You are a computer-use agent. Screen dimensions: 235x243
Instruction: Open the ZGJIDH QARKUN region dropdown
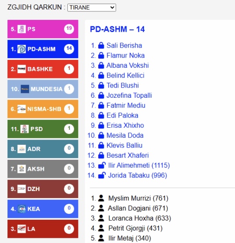coord(92,7)
